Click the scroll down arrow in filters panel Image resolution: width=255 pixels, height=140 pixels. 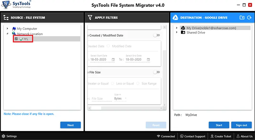click(164, 105)
